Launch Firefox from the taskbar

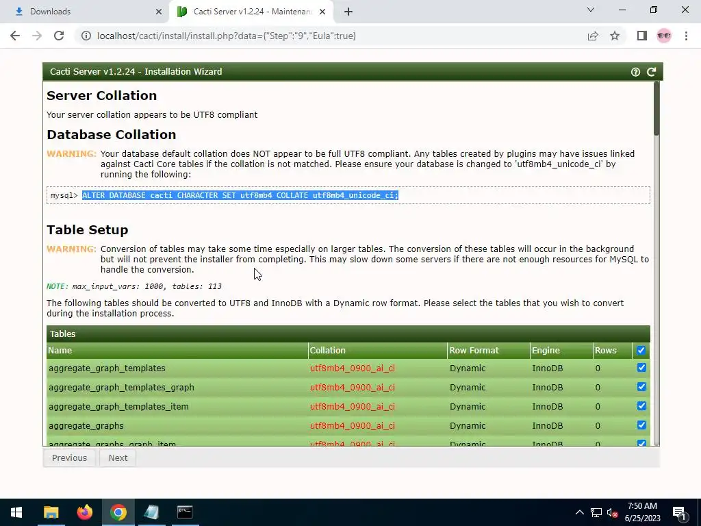tap(84, 512)
